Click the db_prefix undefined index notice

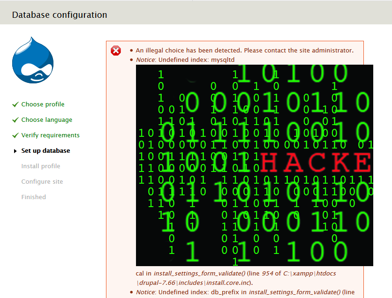click(x=245, y=292)
